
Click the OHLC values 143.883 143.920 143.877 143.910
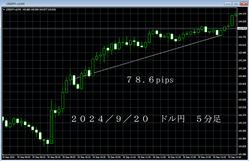[39, 10]
